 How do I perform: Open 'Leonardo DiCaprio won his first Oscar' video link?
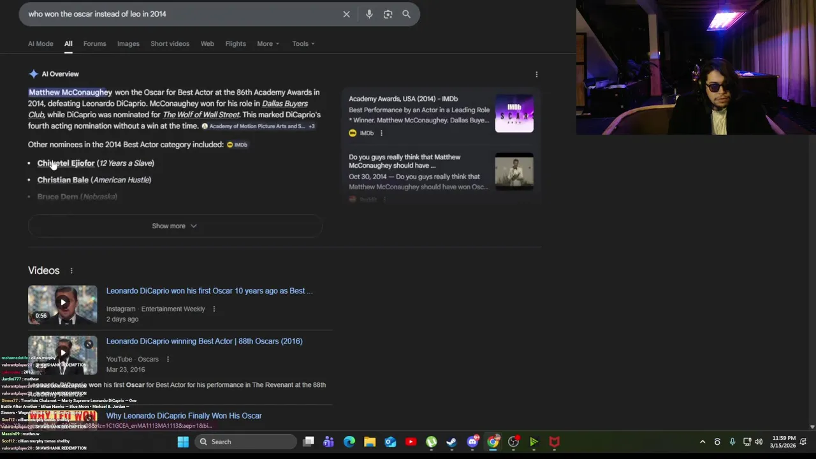[x=209, y=291]
